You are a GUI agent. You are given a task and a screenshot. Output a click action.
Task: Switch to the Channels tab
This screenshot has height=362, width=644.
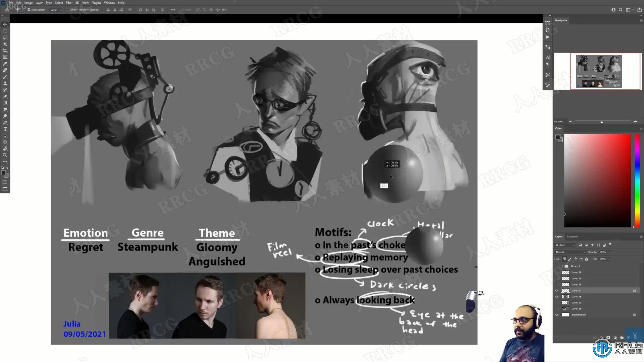pyautogui.click(x=572, y=237)
